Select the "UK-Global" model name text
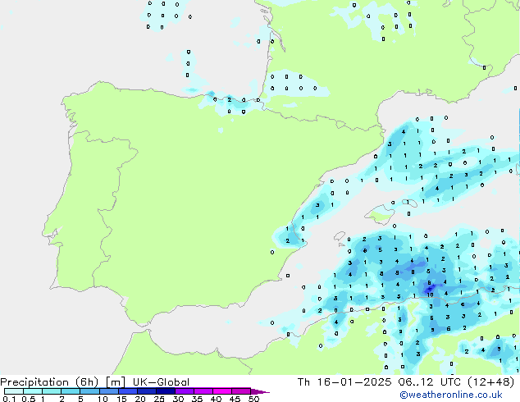 [x=161, y=382]
